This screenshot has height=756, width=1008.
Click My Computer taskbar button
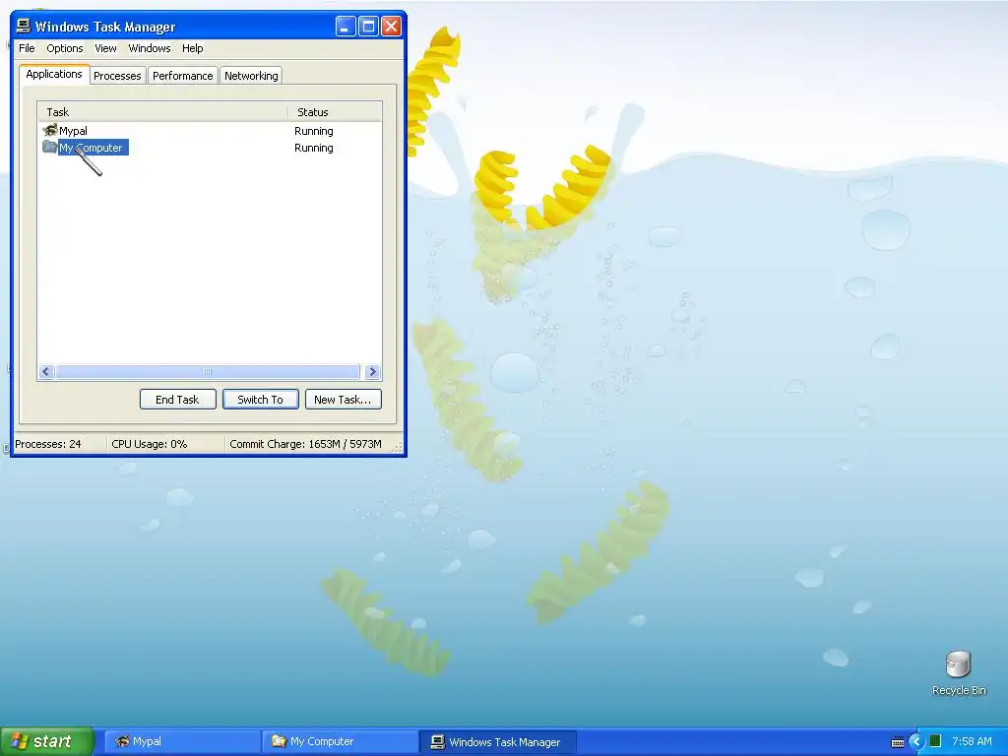click(x=339, y=741)
